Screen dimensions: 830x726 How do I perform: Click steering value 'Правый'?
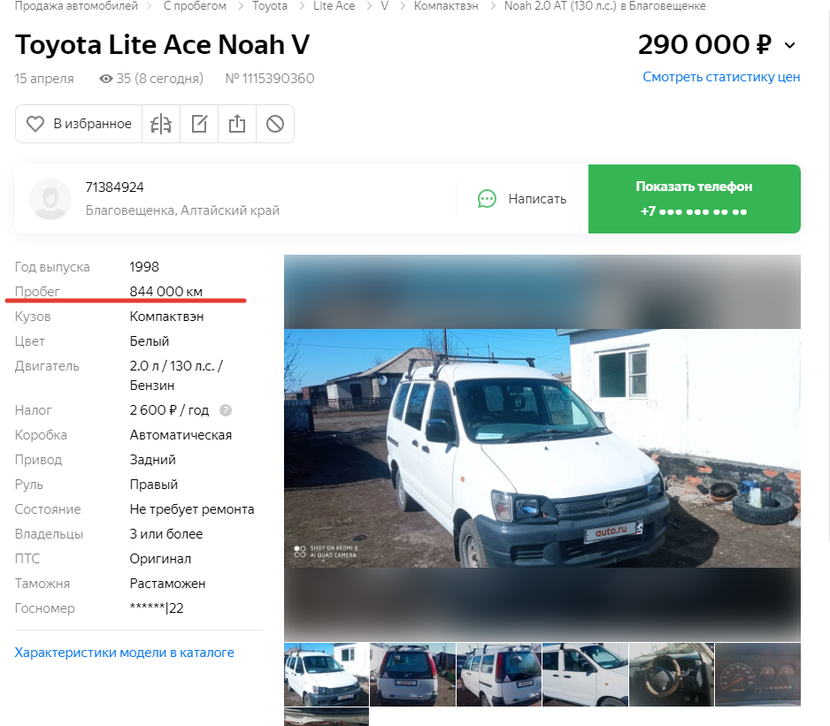[154, 485]
